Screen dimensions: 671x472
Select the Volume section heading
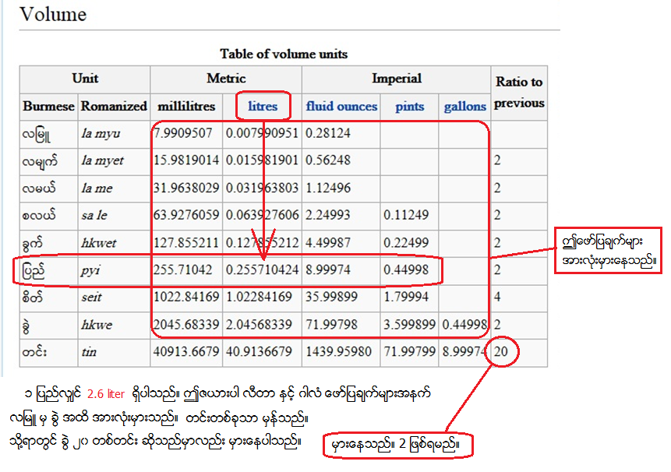pyautogui.click(x=53, y=14)
